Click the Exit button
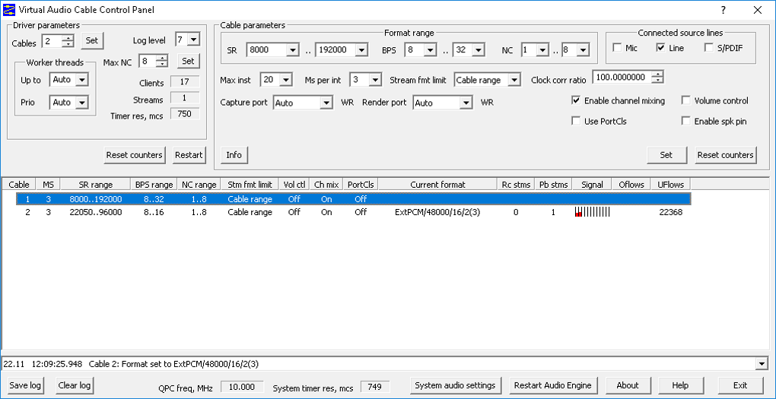The height and width of the screenshot is (399, 776). (740, 385)
